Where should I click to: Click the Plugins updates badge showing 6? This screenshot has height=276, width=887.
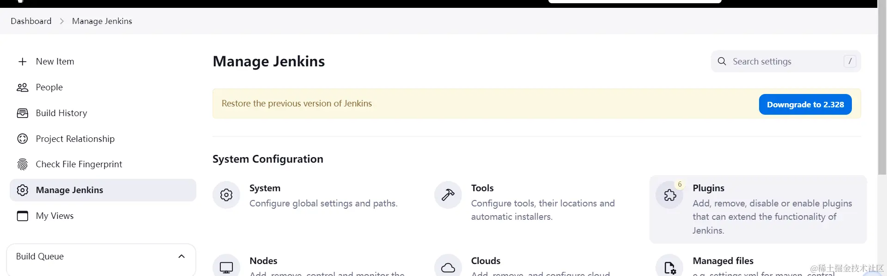point(680,184)
